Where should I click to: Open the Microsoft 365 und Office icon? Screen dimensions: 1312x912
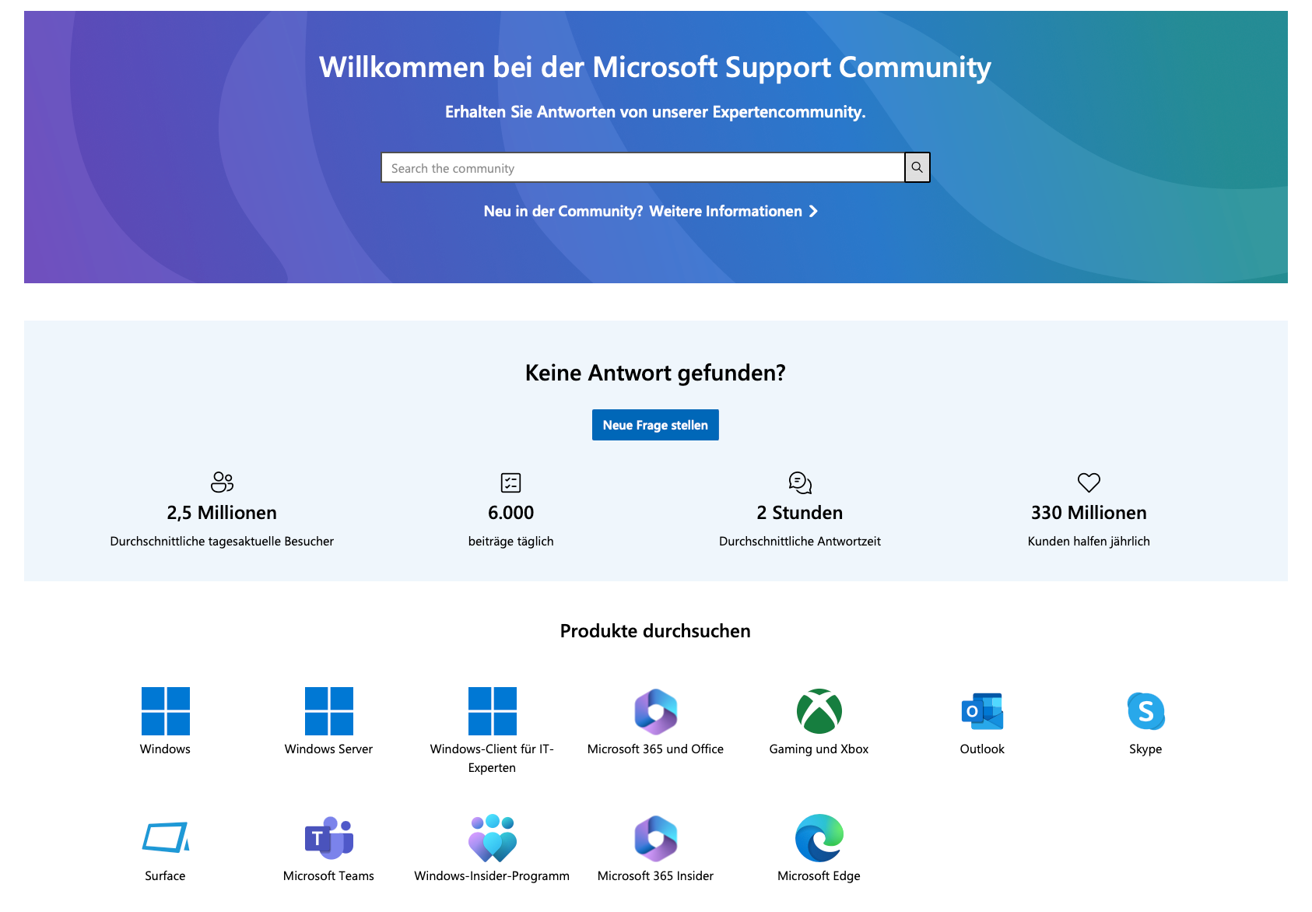pyautogui.click(x=655, y=711)
